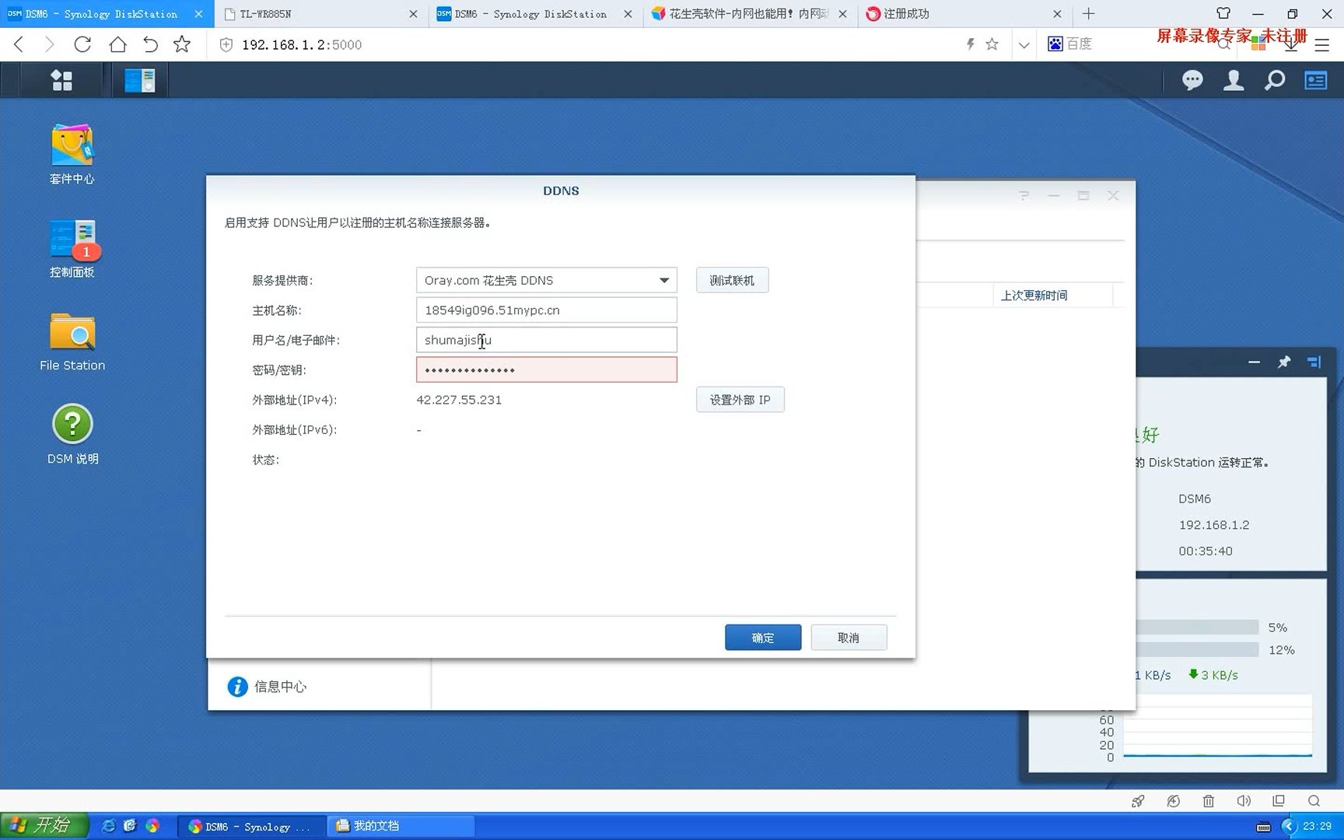Viewport: 1344px width, 840px height.
Task: Click the volume icon in browser status bar
Action: pyautogui.click(x=1243, y=801)
